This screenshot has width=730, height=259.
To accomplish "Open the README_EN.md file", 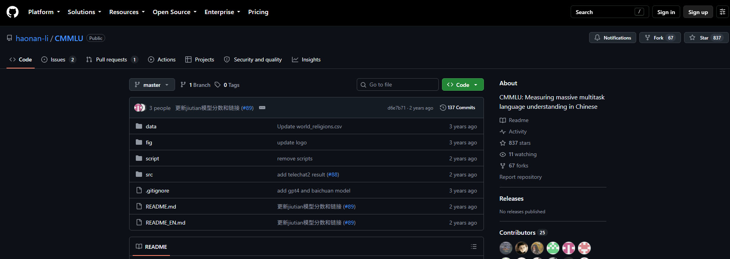I will pyautogui.click(x=165, y=223).
